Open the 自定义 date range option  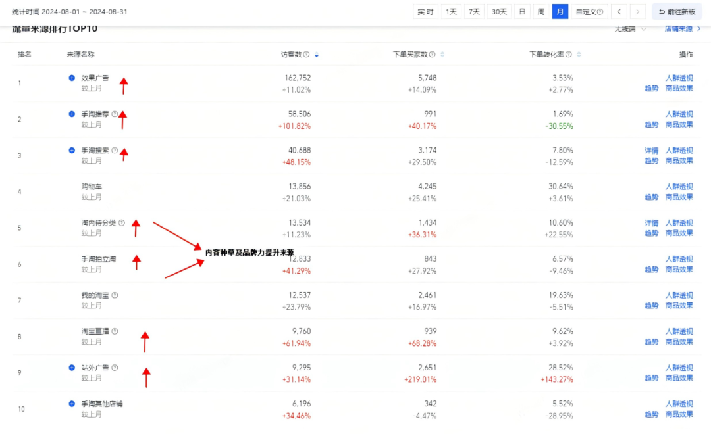(x=589, y=12)
